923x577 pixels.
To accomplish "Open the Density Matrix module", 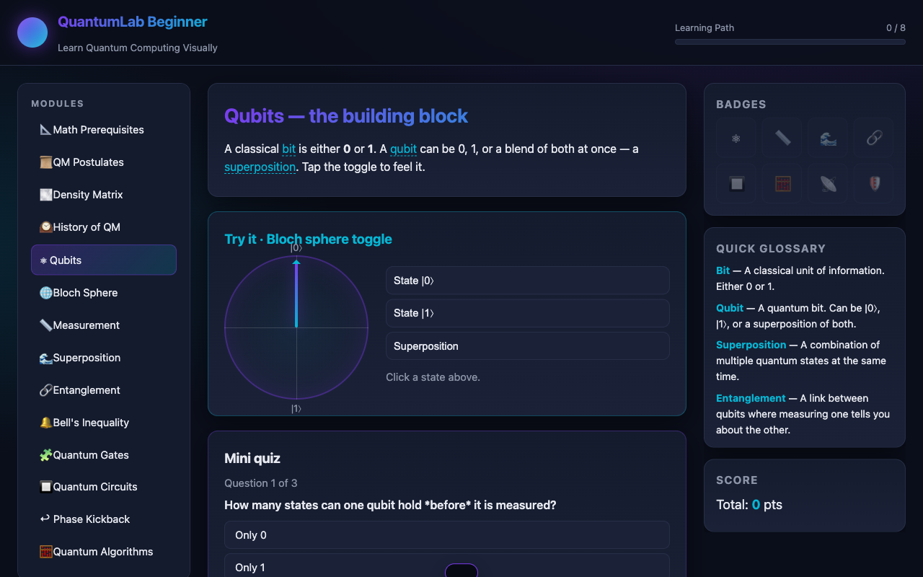I will (104, 195).
